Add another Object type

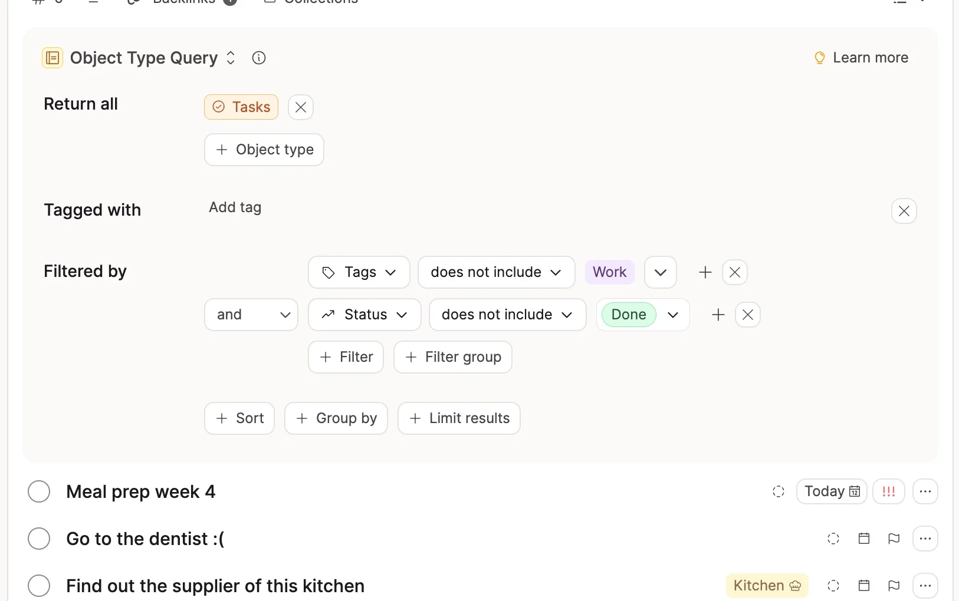tap(264, 150)
